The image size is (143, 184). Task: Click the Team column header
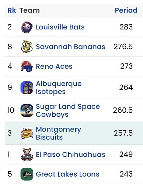[29, 10]
